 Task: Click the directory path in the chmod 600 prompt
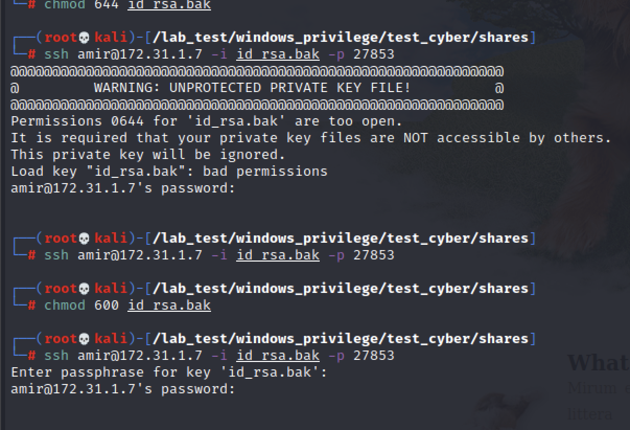coord(341,289)
